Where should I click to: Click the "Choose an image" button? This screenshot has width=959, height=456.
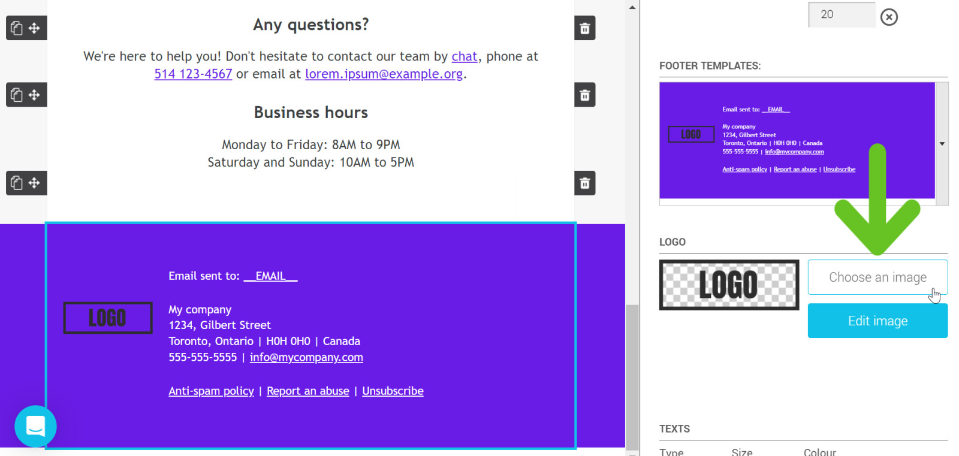tap(877, 277)
